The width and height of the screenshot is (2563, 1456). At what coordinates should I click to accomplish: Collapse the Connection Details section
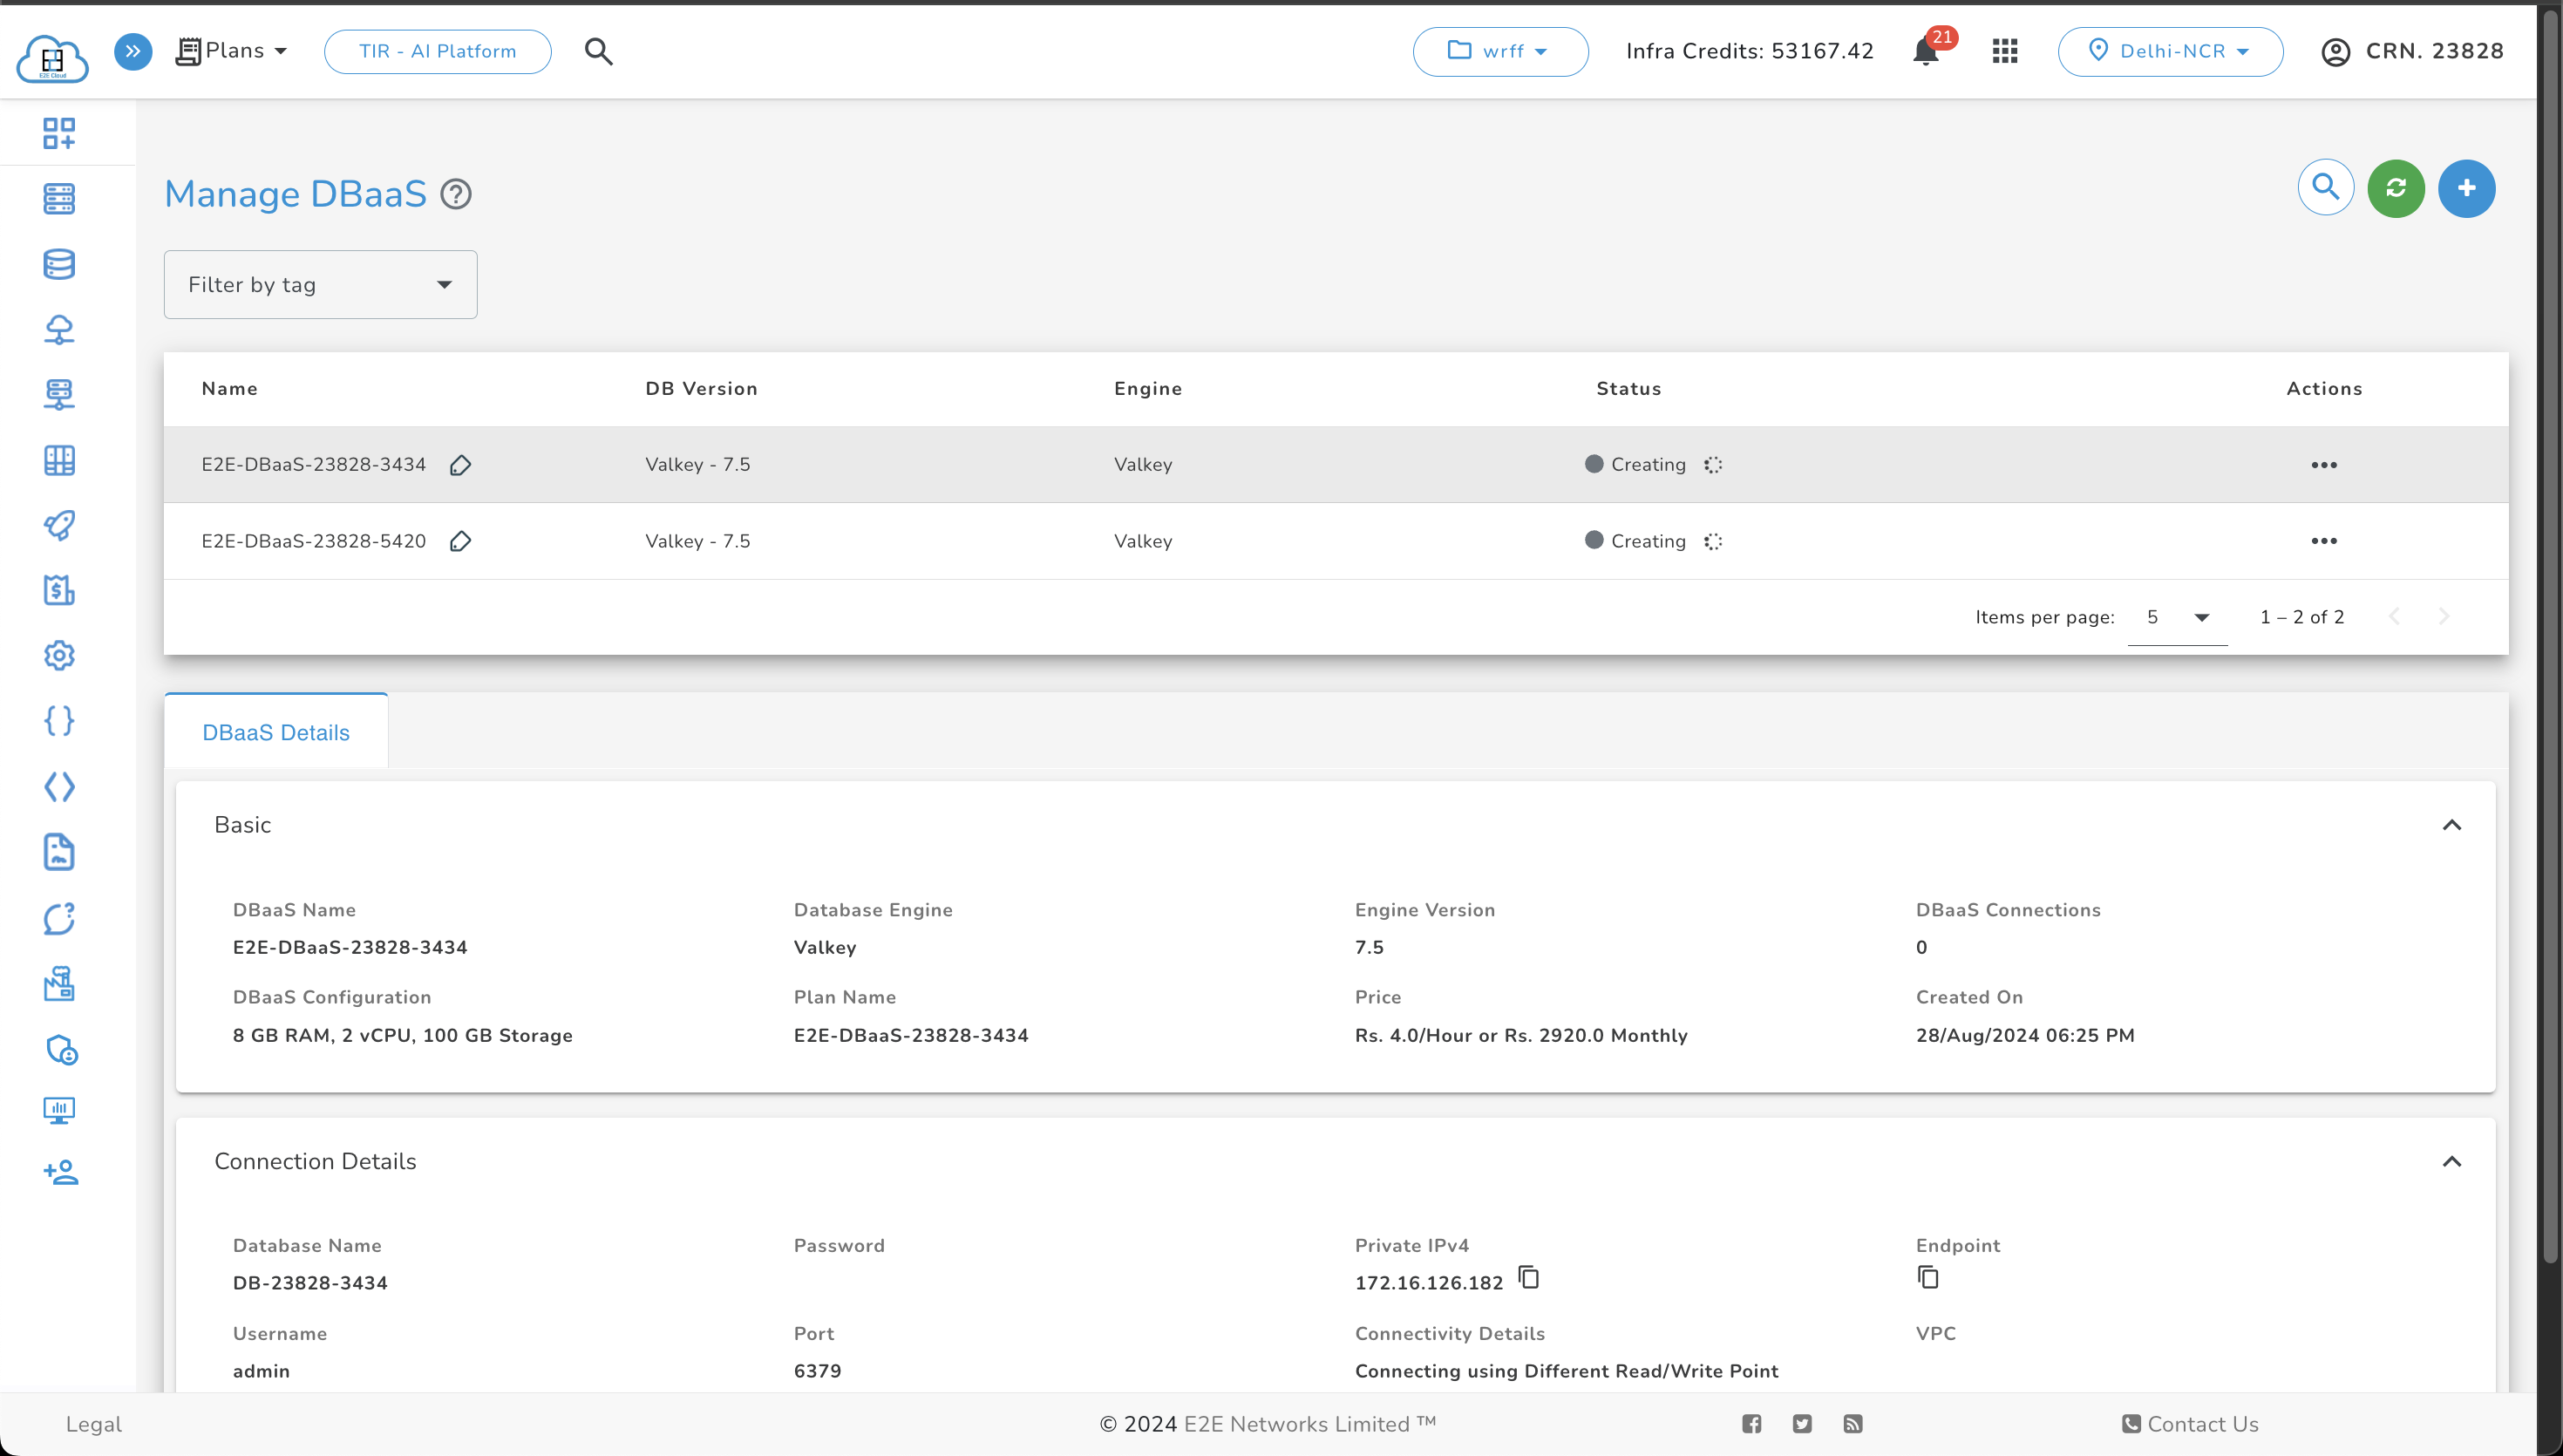[2451, 1161]
